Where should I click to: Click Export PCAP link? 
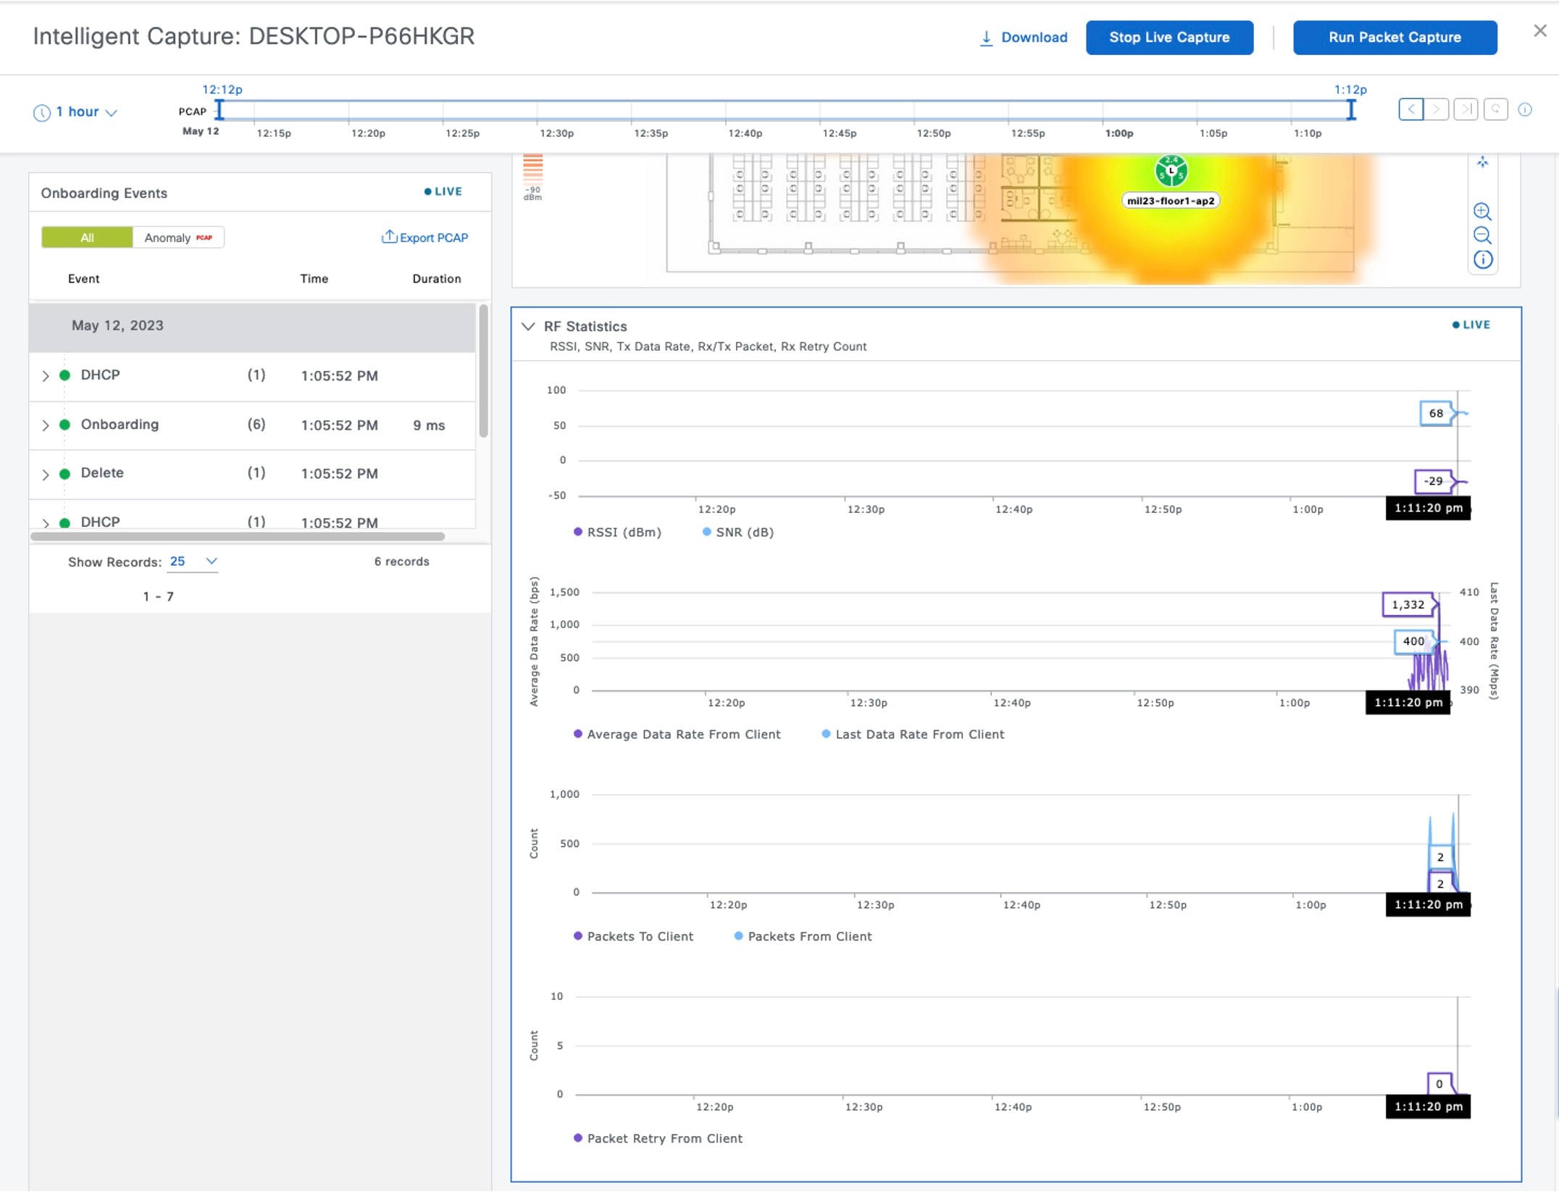click(x=425, y=238)
